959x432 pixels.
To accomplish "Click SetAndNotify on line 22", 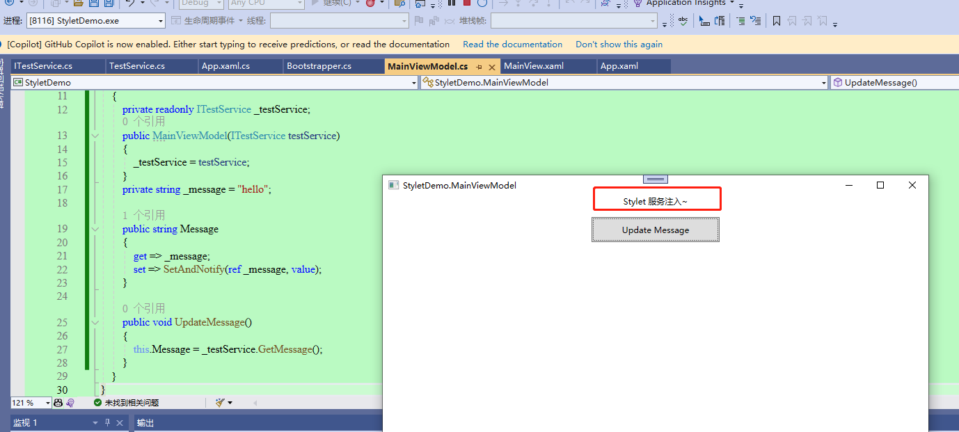I will tap(194, 269).
